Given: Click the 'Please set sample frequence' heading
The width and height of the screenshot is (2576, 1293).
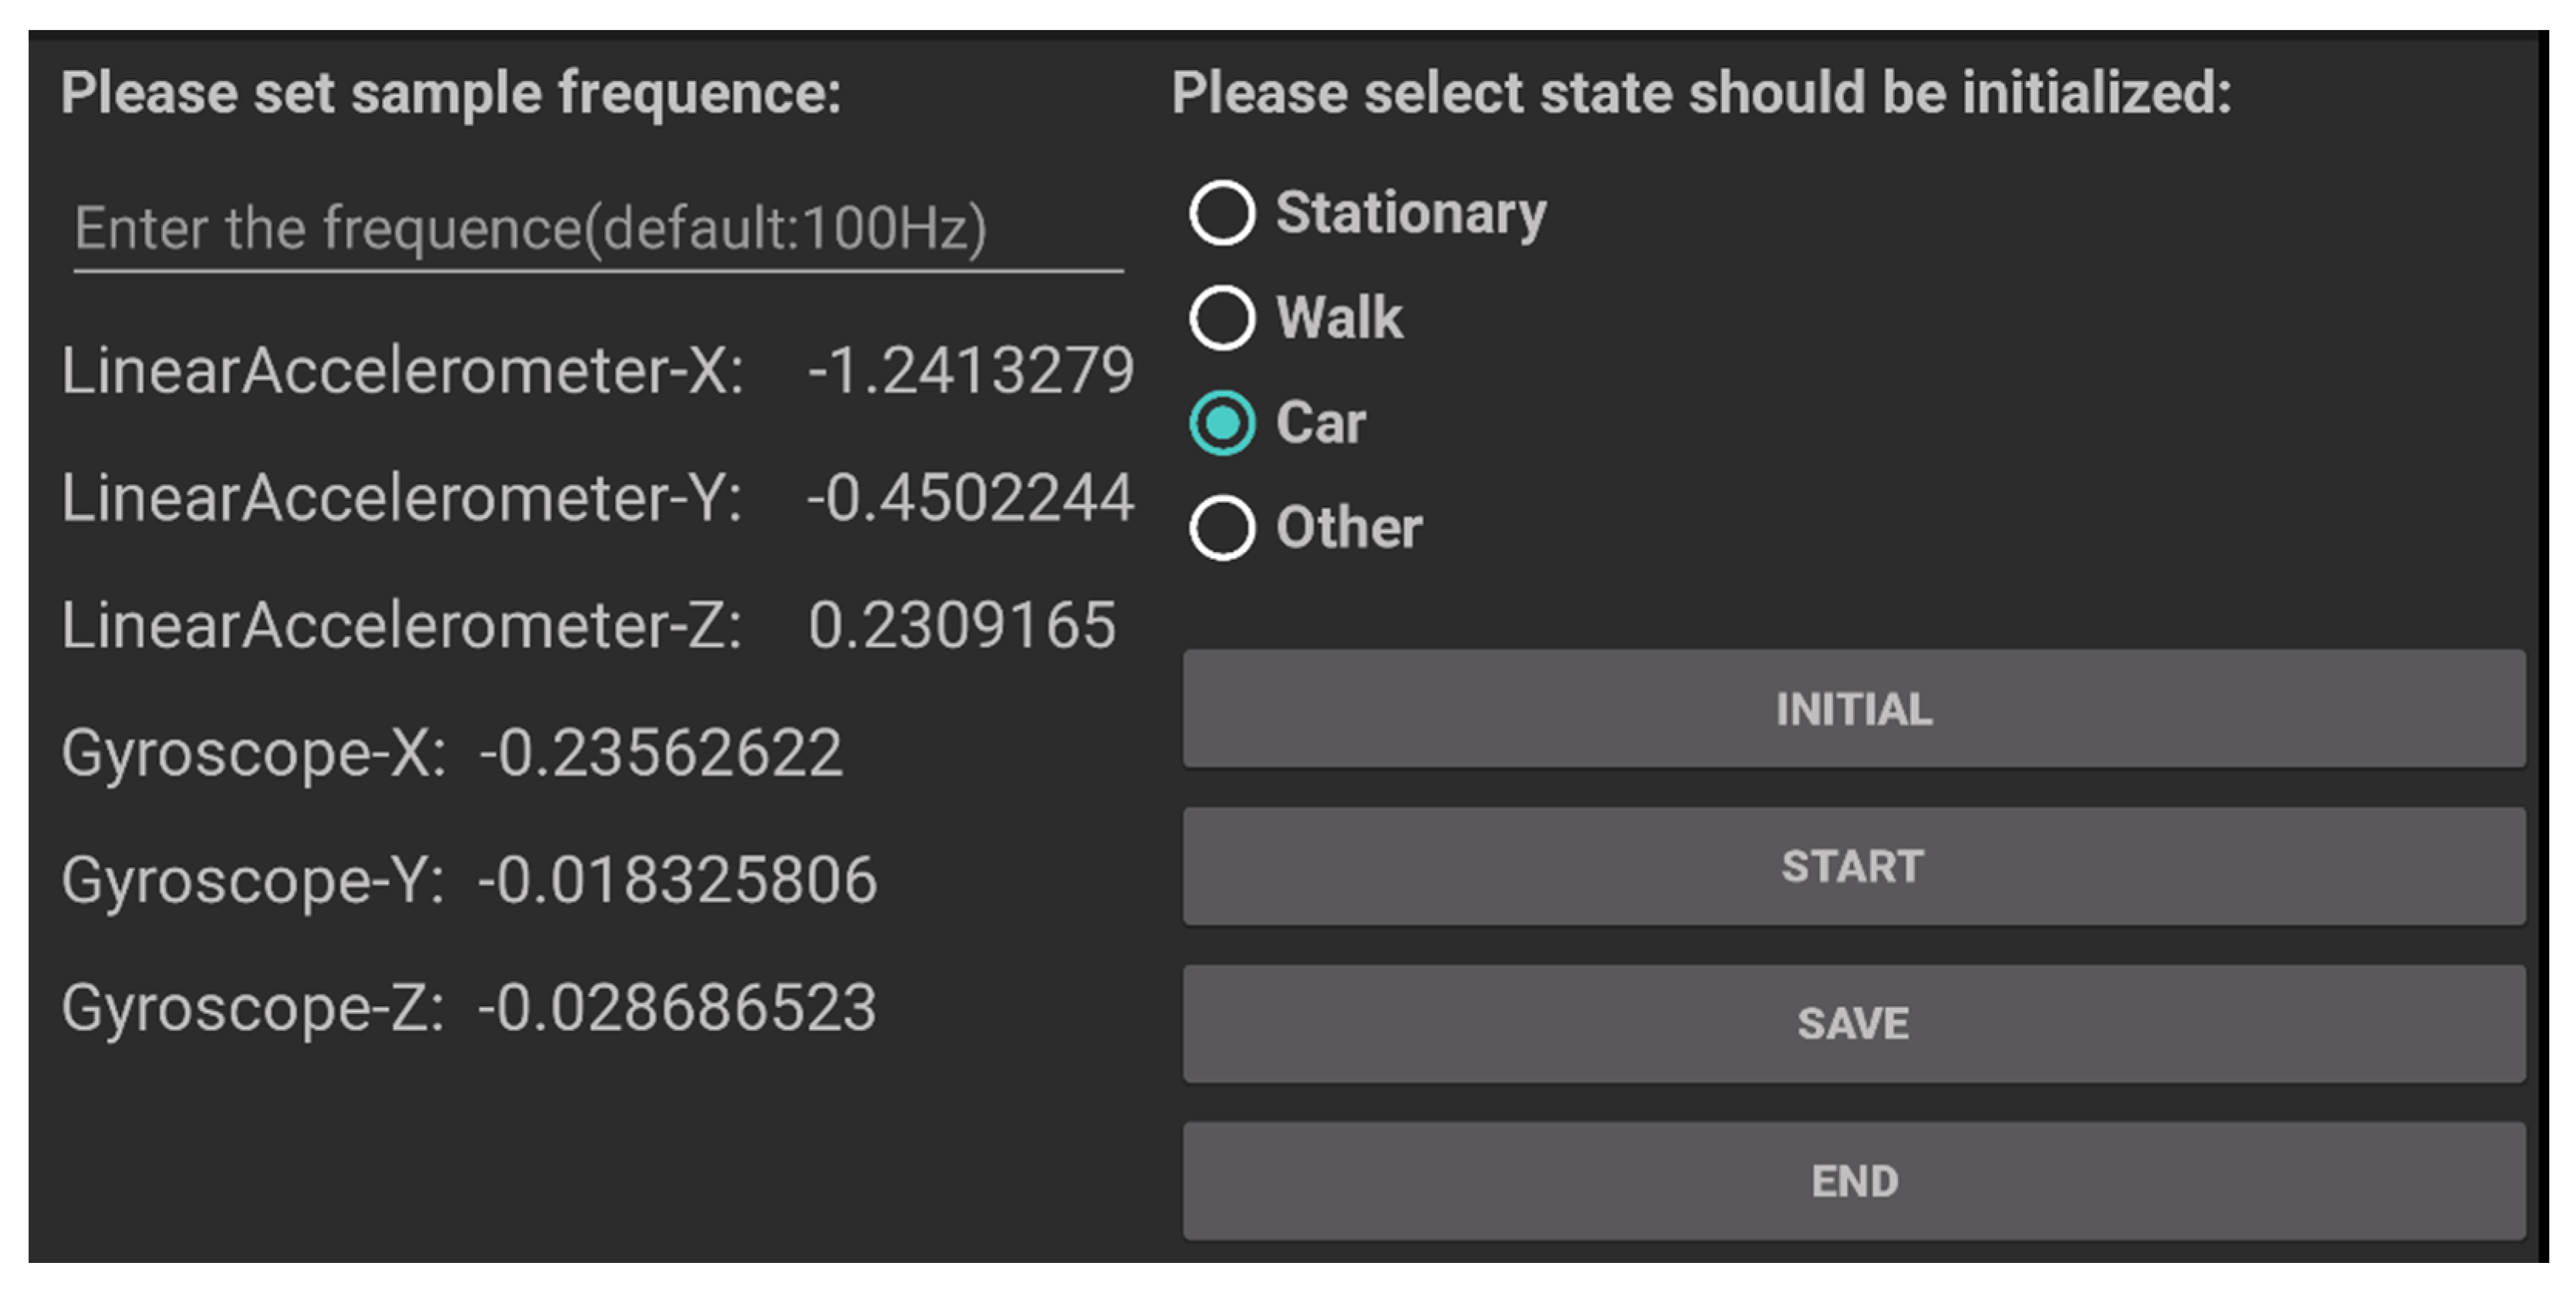Looking at the screenshot, I should (x=451, y=93).
